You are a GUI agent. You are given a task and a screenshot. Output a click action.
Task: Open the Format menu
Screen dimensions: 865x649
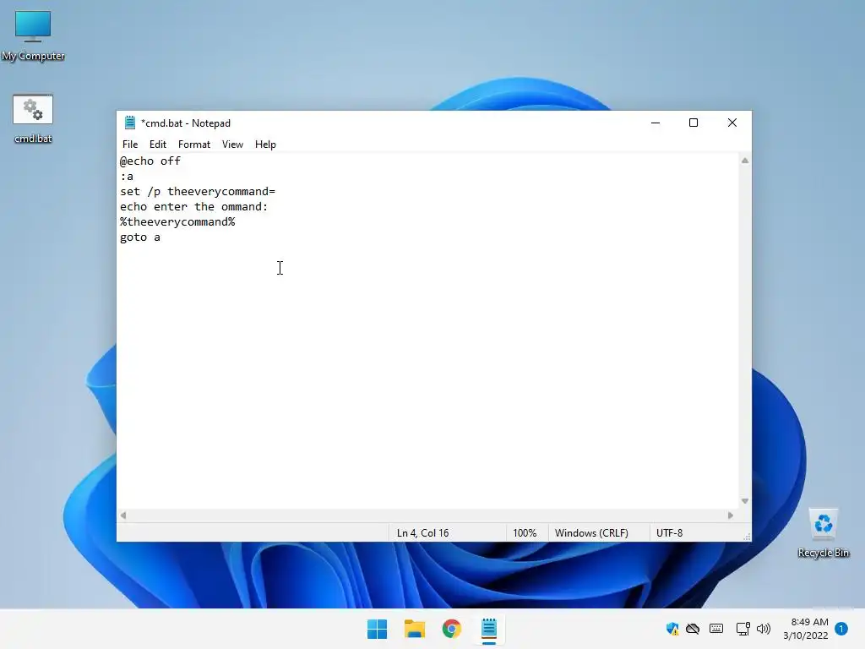(194, 144)
